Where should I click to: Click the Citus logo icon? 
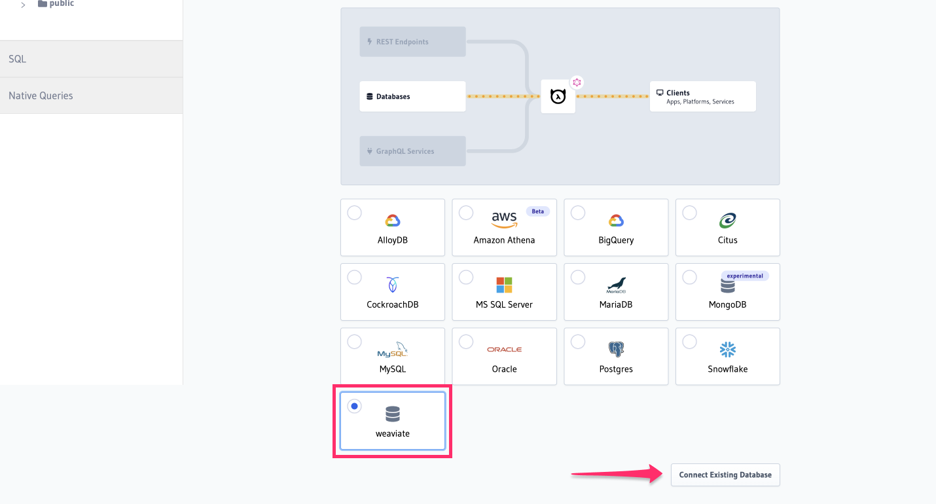click(727, 220)
